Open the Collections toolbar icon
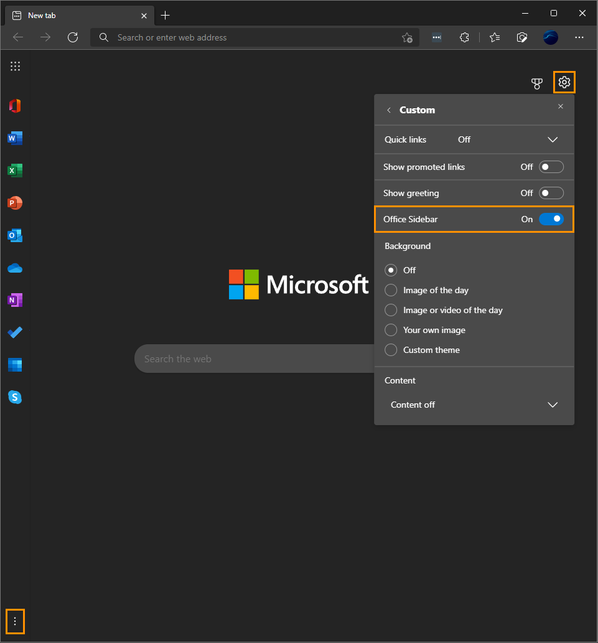The image size is (598, 643). point(522,38)
